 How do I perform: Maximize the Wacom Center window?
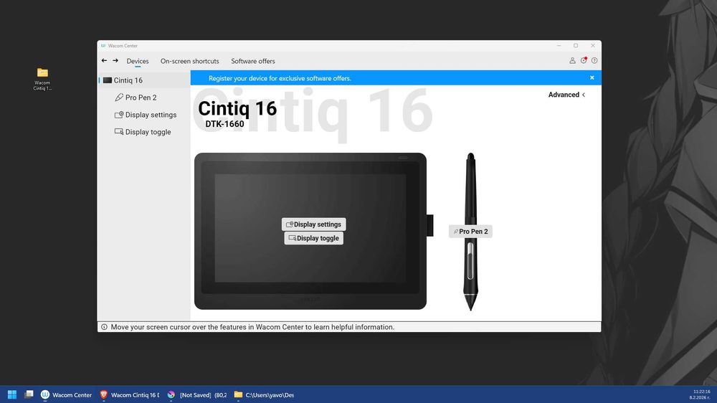point(576,46)
